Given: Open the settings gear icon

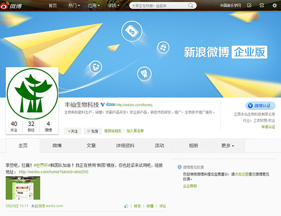Looking at the screenshot, I should 274,6.
